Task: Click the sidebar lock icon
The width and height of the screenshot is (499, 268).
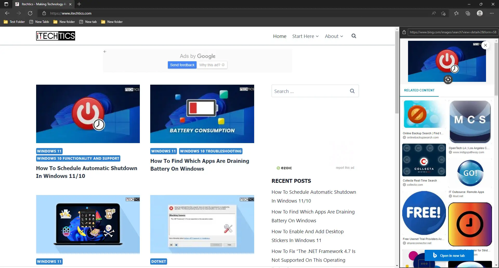Action: click(x=404, y=32)
